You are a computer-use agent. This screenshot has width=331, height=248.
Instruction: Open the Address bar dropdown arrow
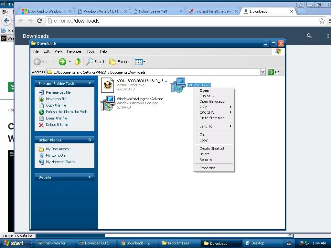click(263, 72)
